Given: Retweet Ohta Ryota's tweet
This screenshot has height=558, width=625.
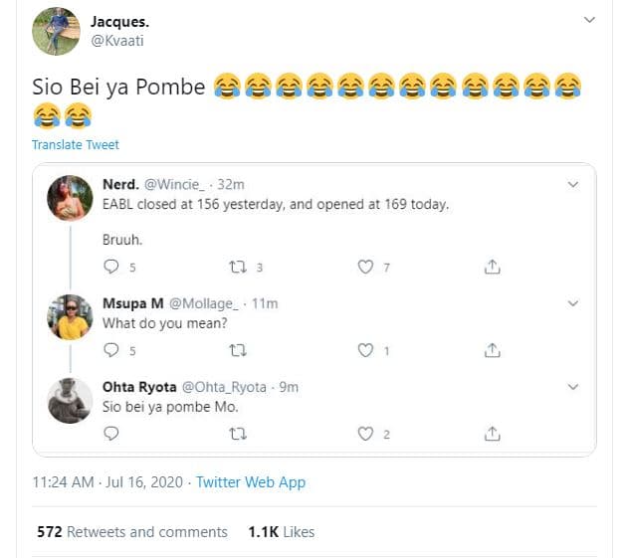Looking at the screenshot, I should pos(238,434).
